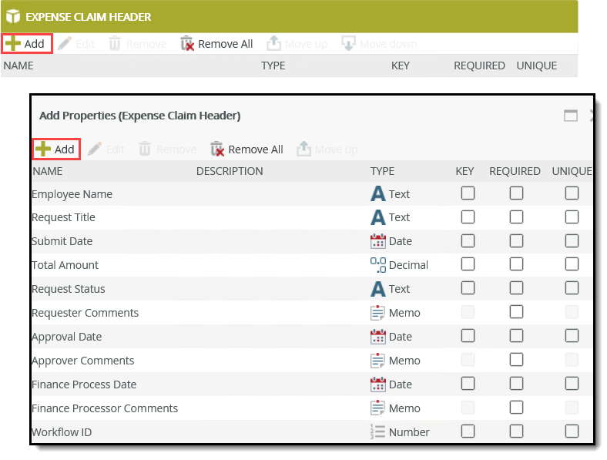Check Key for Submit Date
This screenshot has width=607, height=460.
tap(468, 241)
